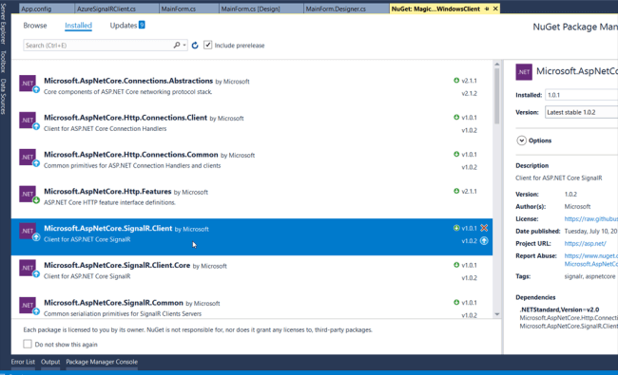Viewport: 618px width, 375px height.
Task: Open the Project URL asp.net link
Action: [x=585, y=244]
